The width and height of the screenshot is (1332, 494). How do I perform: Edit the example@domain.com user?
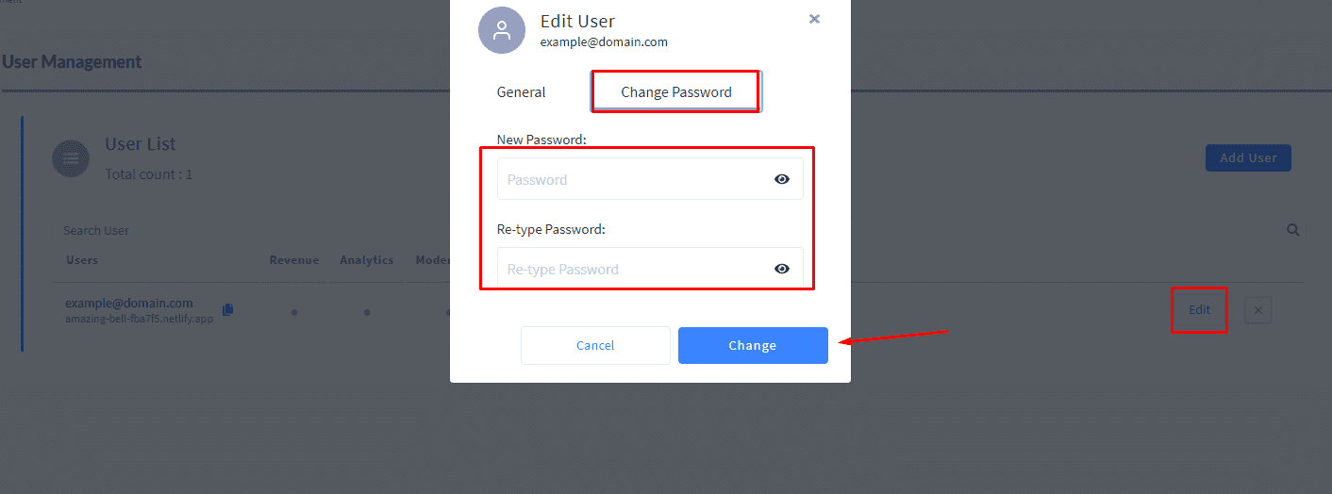coord(1199,310)
